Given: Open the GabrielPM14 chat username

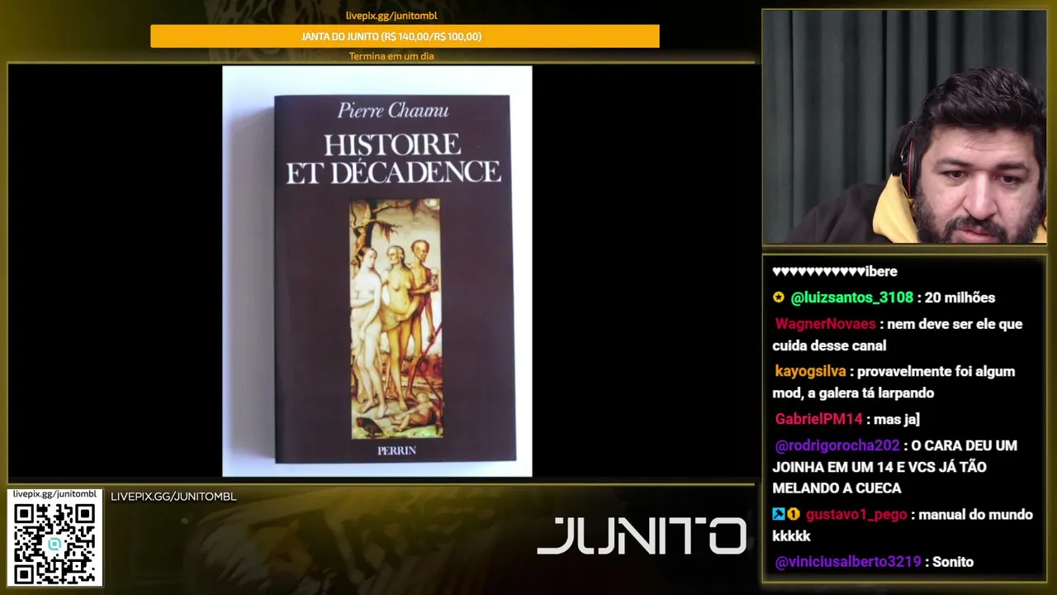Looking at the screenshot, I should pyautogui.click(x=818, y=419).
